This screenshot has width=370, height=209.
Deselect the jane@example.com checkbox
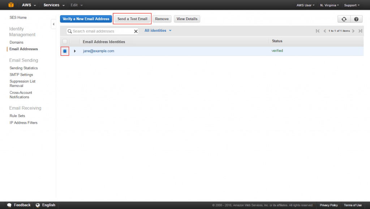pyautogui.click(x=65, y=51)
